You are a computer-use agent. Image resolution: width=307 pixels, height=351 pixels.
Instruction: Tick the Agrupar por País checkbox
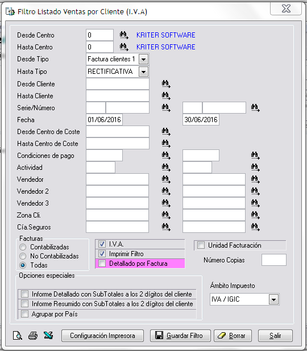tap(24, 314)
